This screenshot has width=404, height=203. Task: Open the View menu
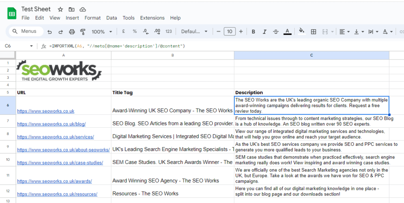point(54,18)
